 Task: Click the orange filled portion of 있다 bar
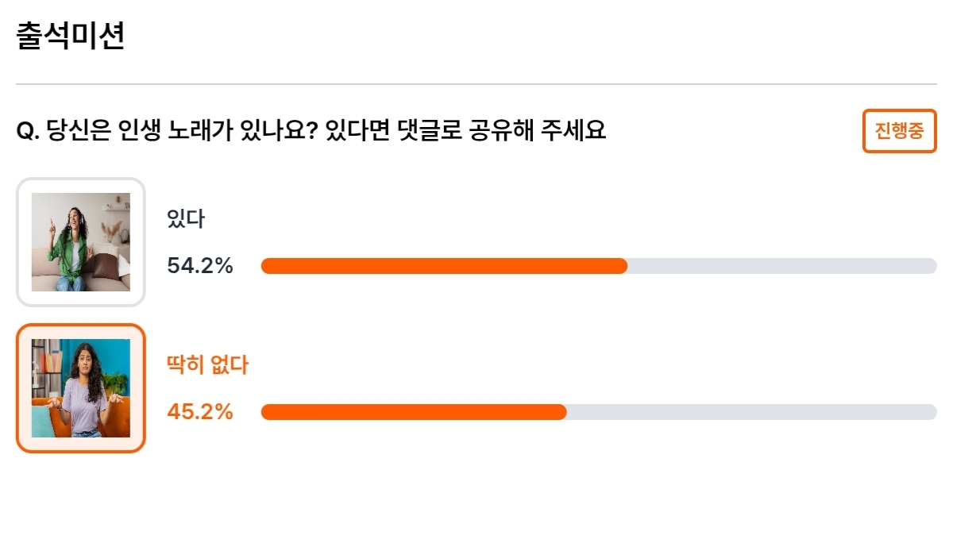(444, 266)
